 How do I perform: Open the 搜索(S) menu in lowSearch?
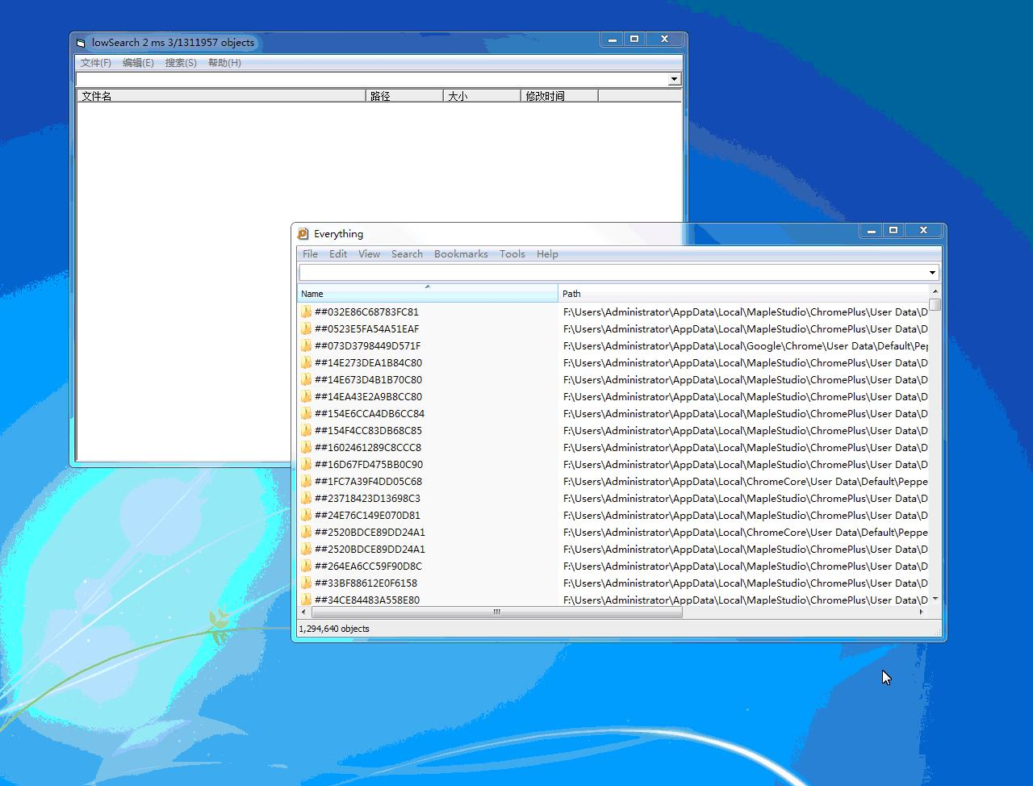click(181, 63)
